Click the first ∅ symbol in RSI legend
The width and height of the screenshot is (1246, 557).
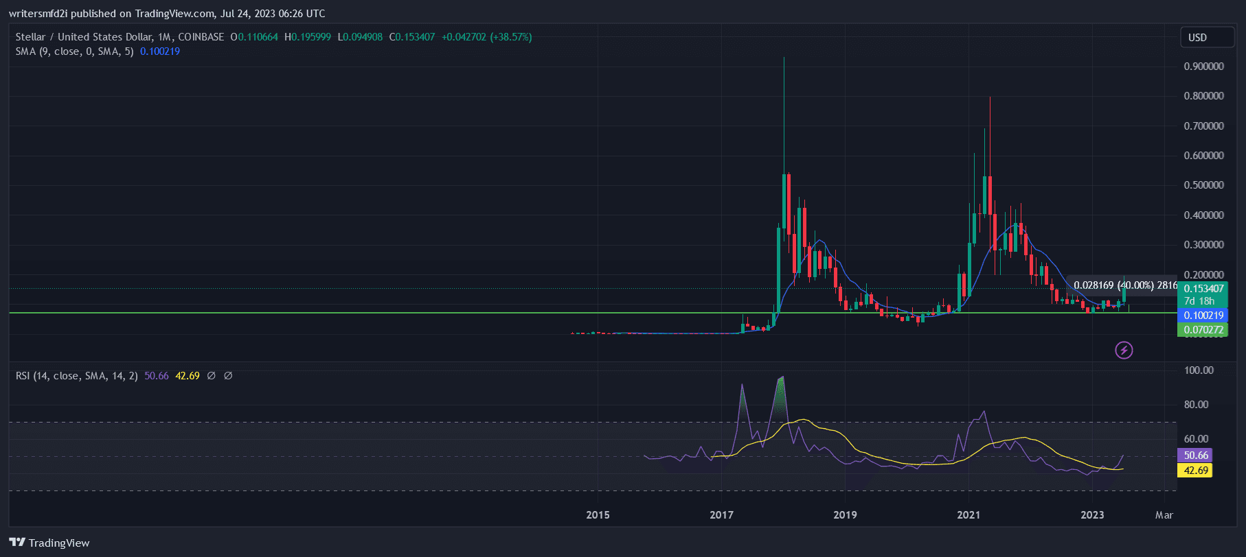[x=212, y=376]
